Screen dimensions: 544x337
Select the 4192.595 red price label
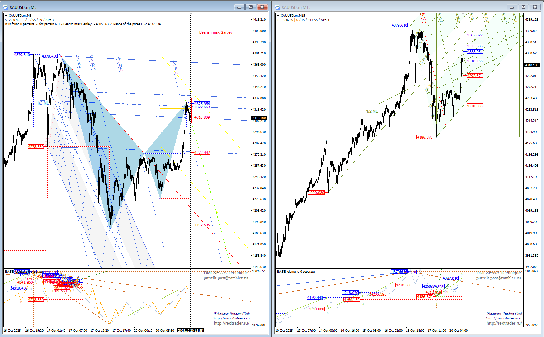coord(202,225)
